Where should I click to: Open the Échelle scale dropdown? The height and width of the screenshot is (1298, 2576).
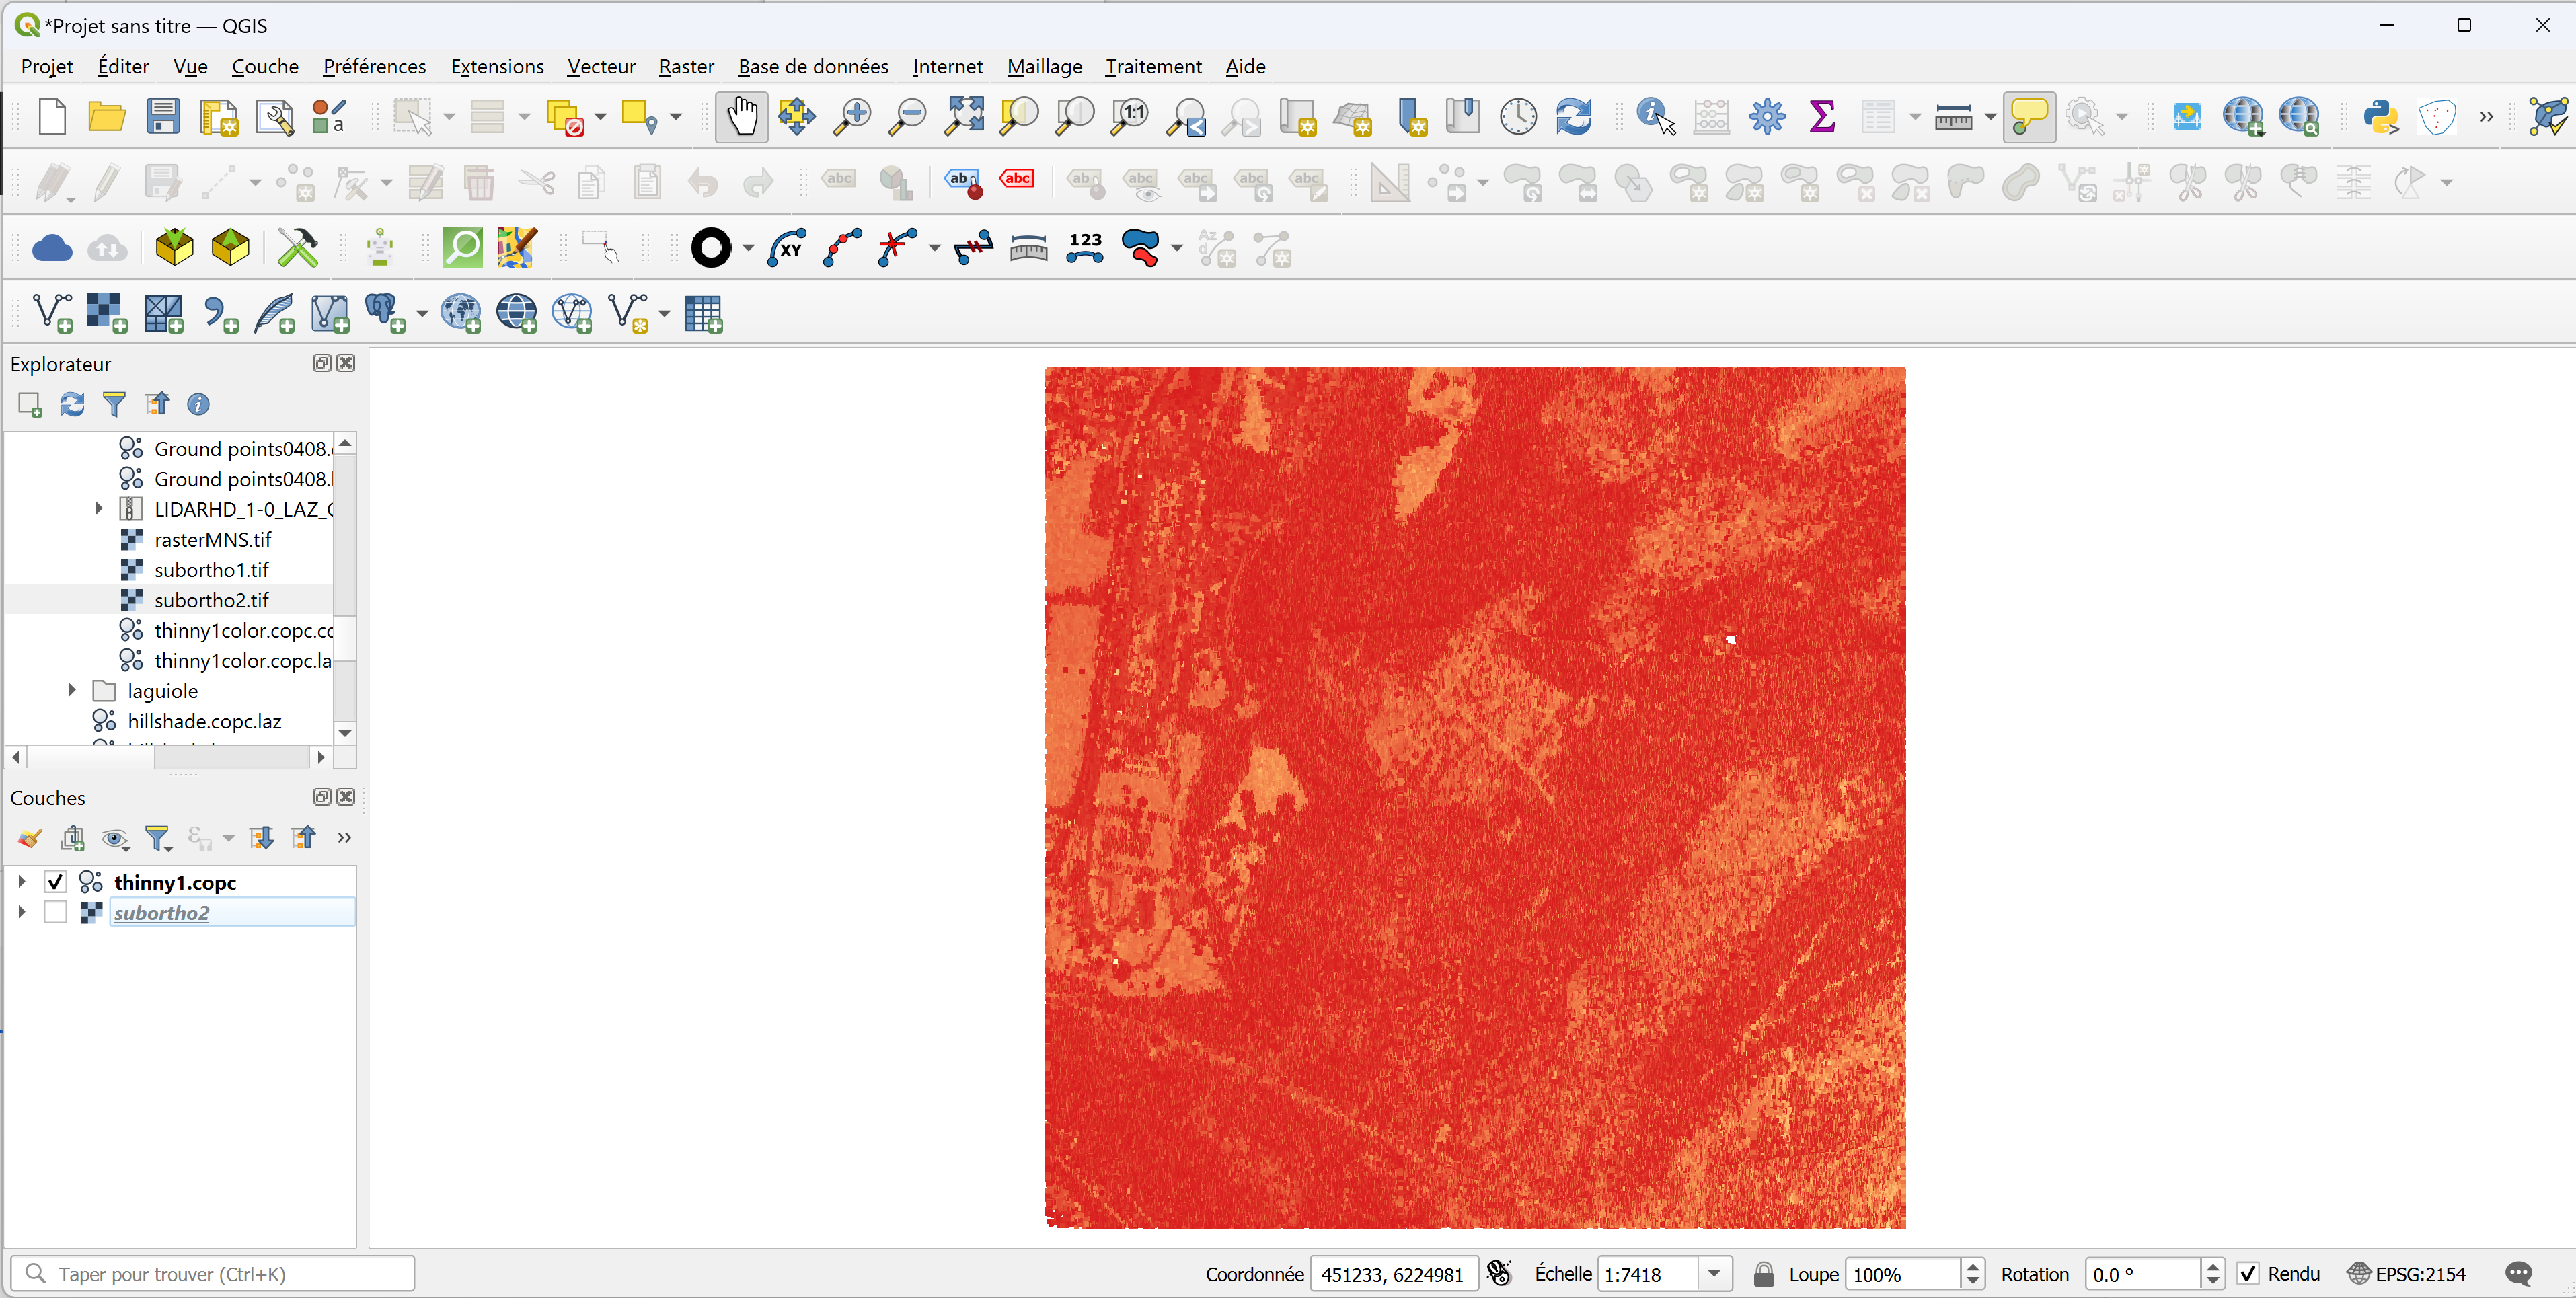coord(1714,1273)
